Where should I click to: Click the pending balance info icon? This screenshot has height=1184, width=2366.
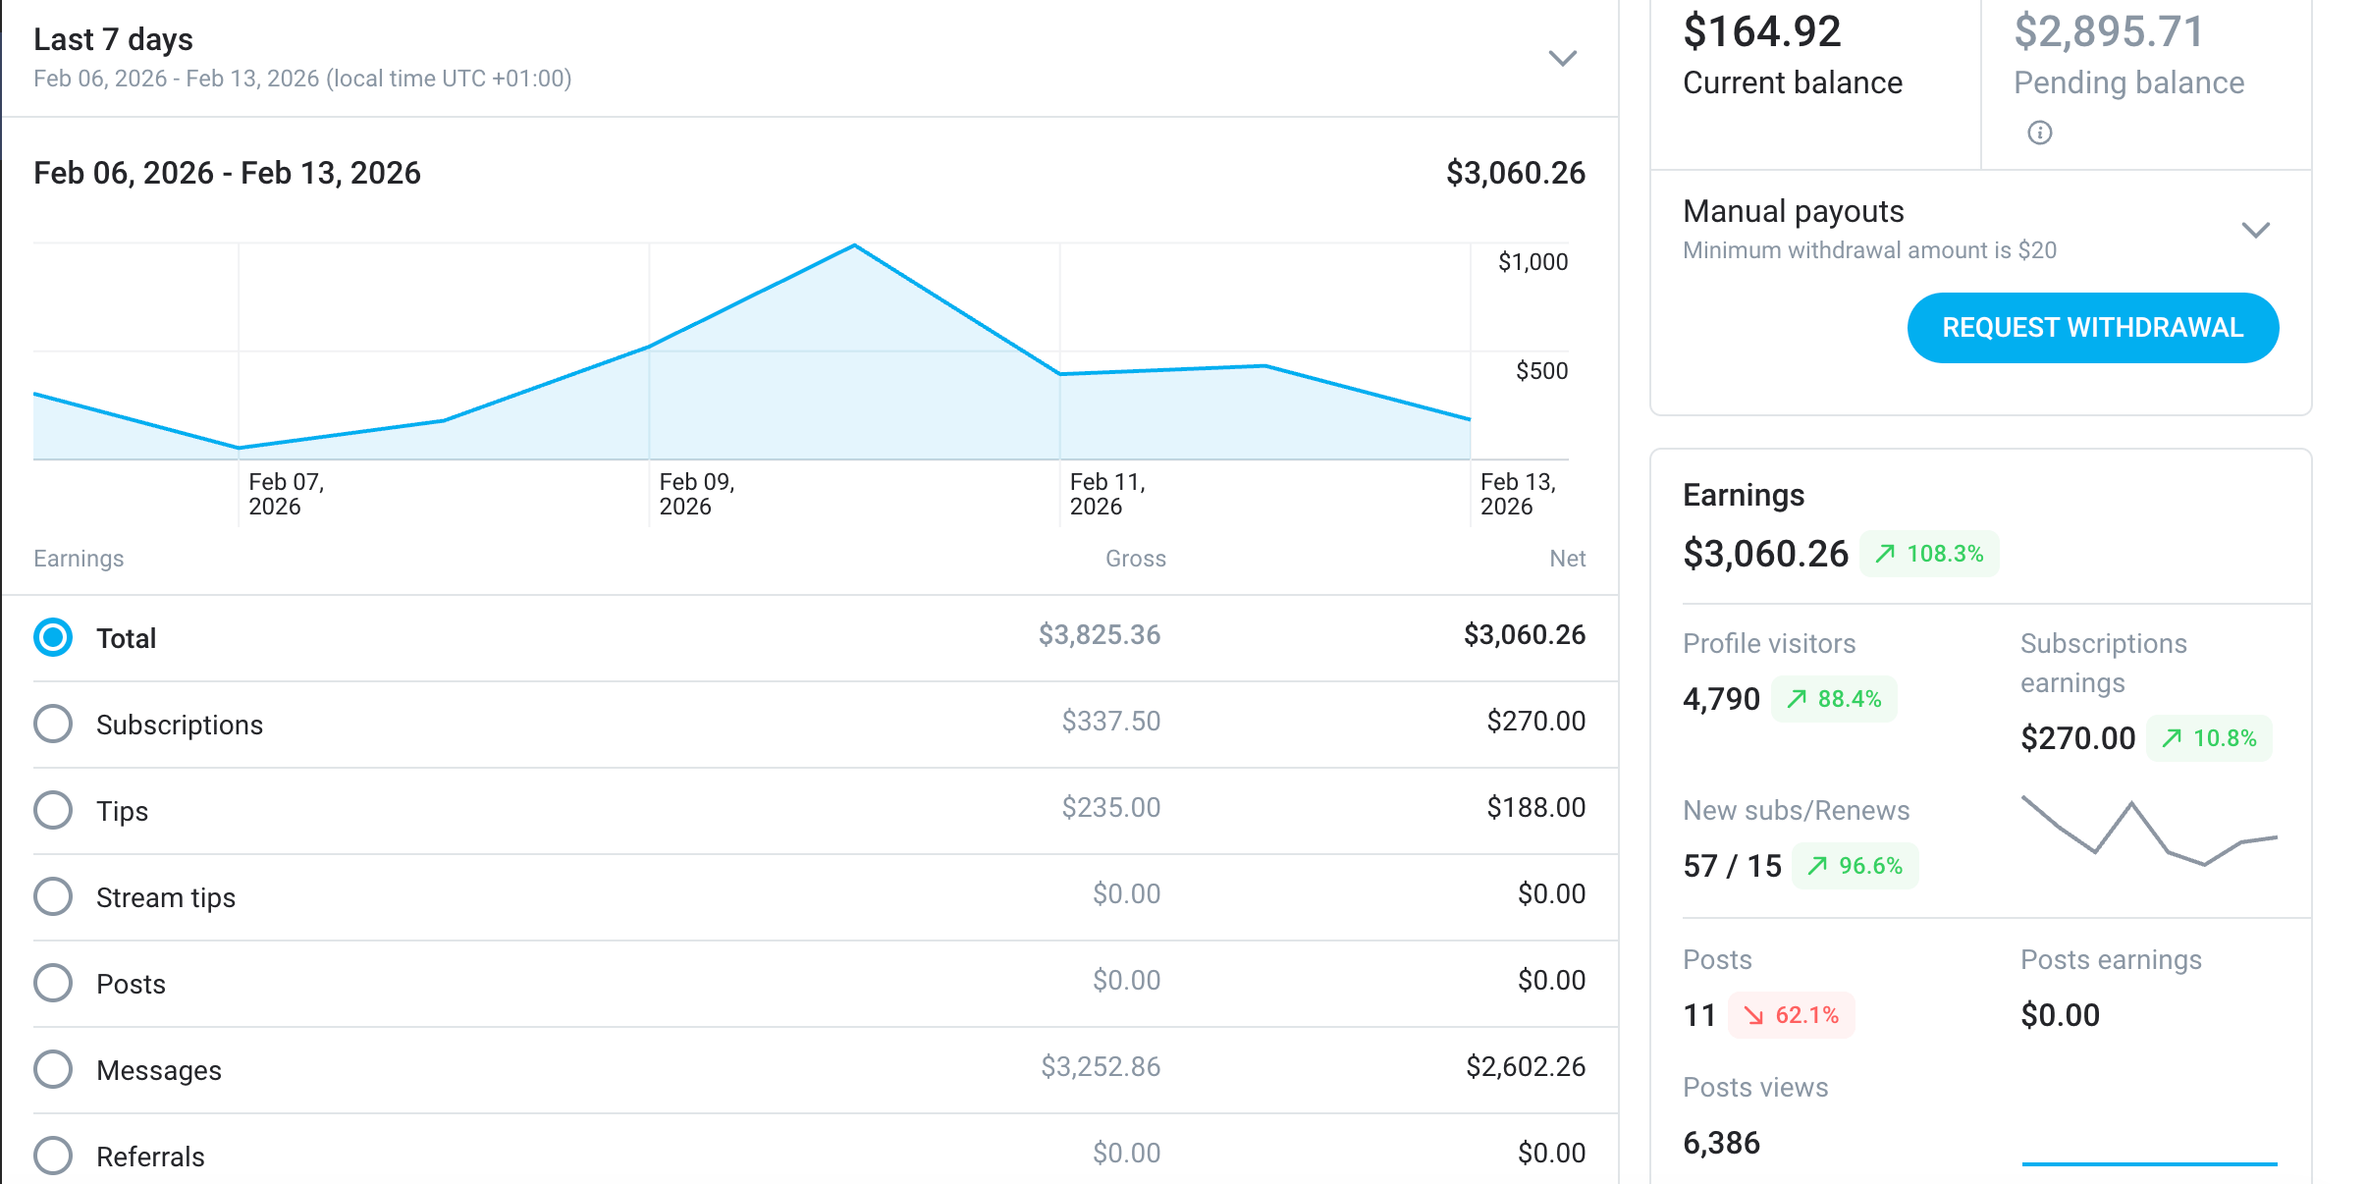(2039, 133)
